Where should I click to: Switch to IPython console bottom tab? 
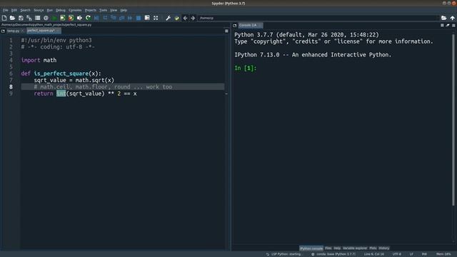pos(311,248)
